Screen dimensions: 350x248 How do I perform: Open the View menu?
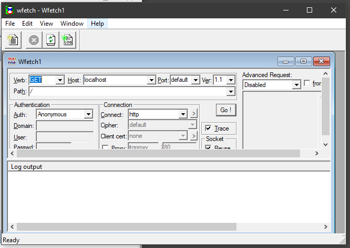tap(46, 24)
